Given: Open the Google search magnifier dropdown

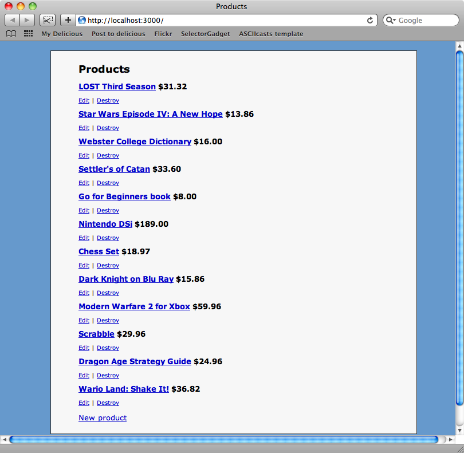Looking at the screenshot, I should click(391, 20).
